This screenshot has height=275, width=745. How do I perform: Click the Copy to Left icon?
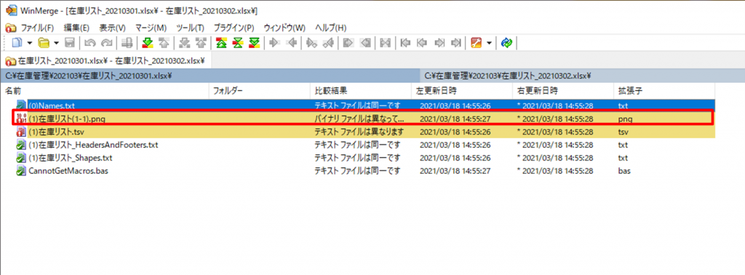291,43
